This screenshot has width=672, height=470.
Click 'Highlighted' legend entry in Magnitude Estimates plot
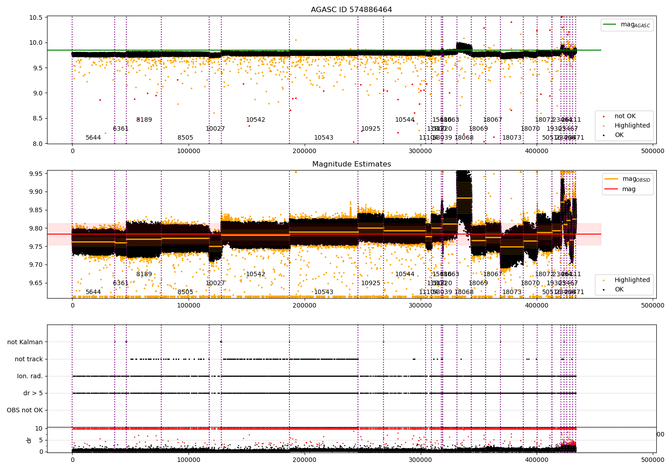pyautogui.click(x=625, y=280)
